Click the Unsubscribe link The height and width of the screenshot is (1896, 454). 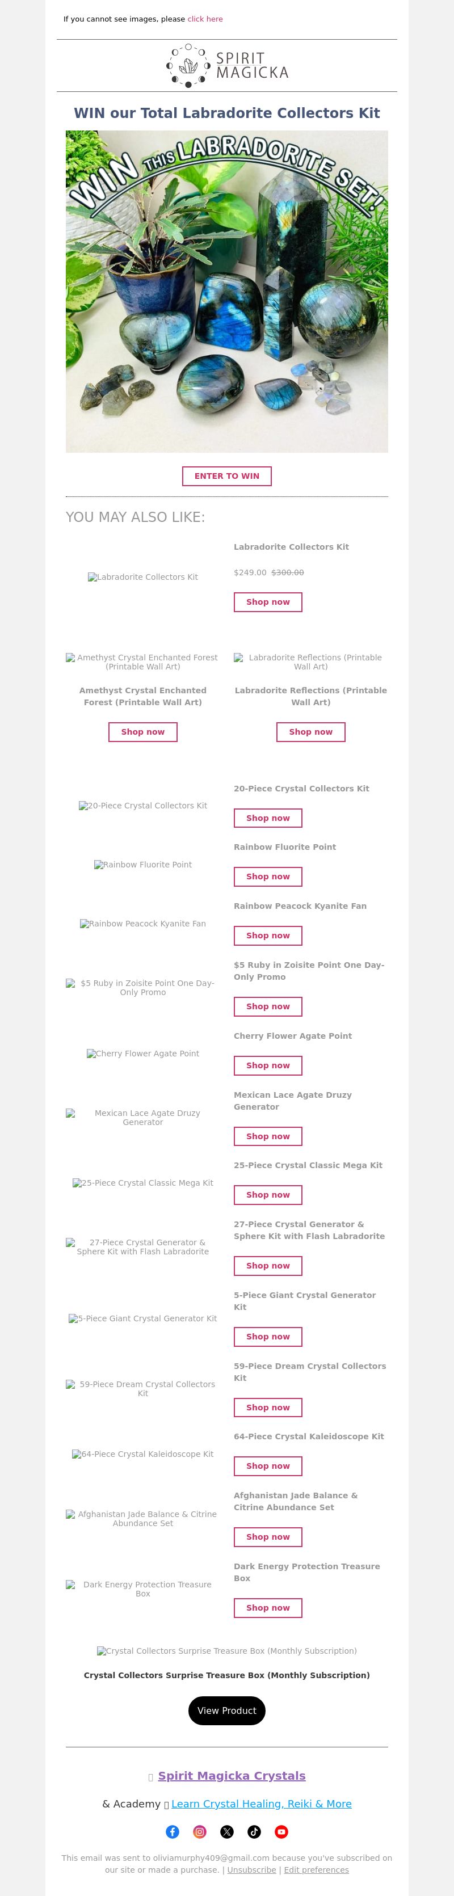click(251, 1869)
